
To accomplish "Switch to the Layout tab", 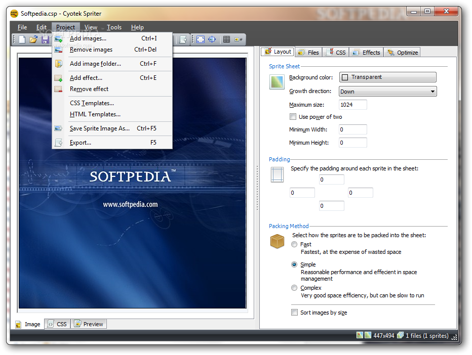I will point(278,52).
